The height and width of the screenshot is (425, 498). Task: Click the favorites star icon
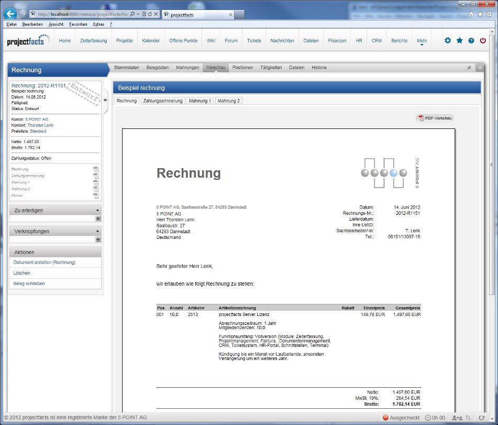tap(459, 40)
